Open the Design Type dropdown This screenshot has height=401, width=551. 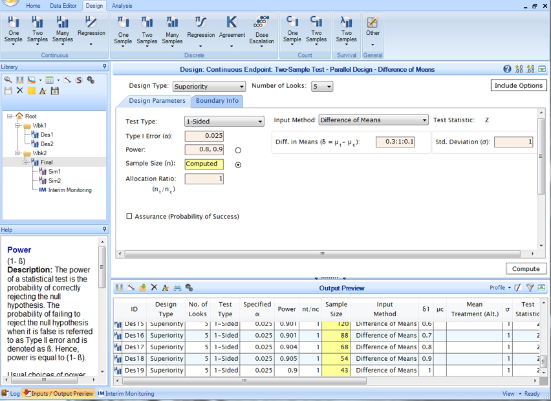click(209, 87)
